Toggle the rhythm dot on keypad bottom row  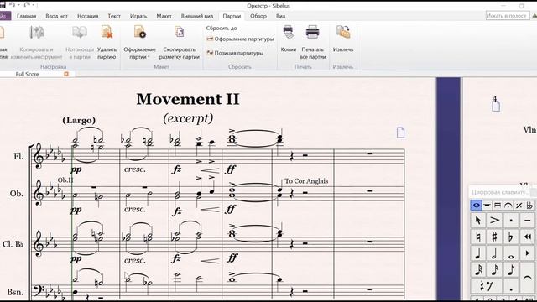tap(511, 286)
